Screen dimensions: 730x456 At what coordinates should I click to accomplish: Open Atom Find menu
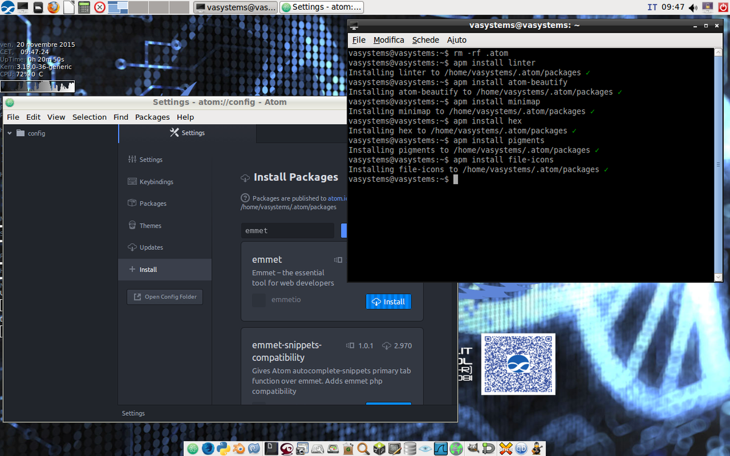point(121,117)
